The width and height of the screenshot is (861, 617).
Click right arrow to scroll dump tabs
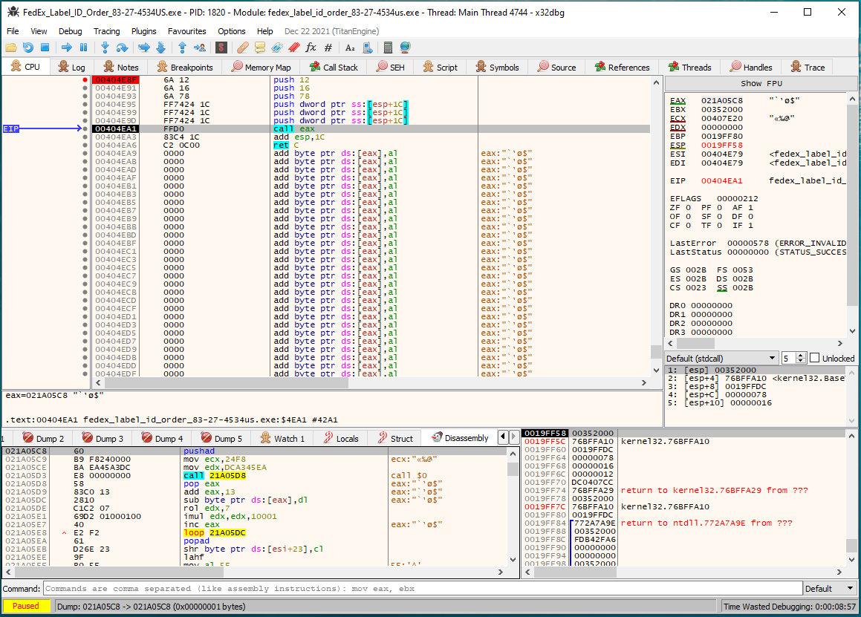[x=514, y=437]
